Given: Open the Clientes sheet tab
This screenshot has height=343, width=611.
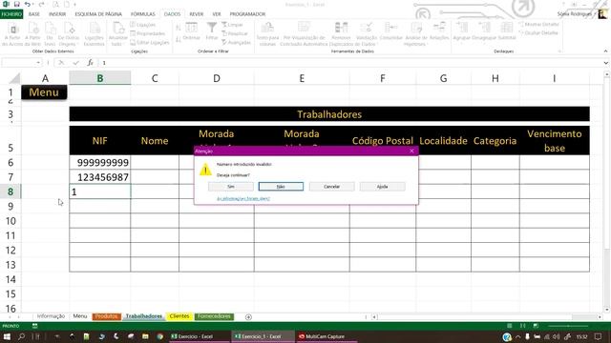Looking at the screenshot, I should click(x=179, y=316).
